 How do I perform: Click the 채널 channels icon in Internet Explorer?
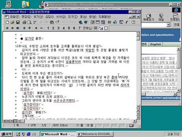coord(161,17)
